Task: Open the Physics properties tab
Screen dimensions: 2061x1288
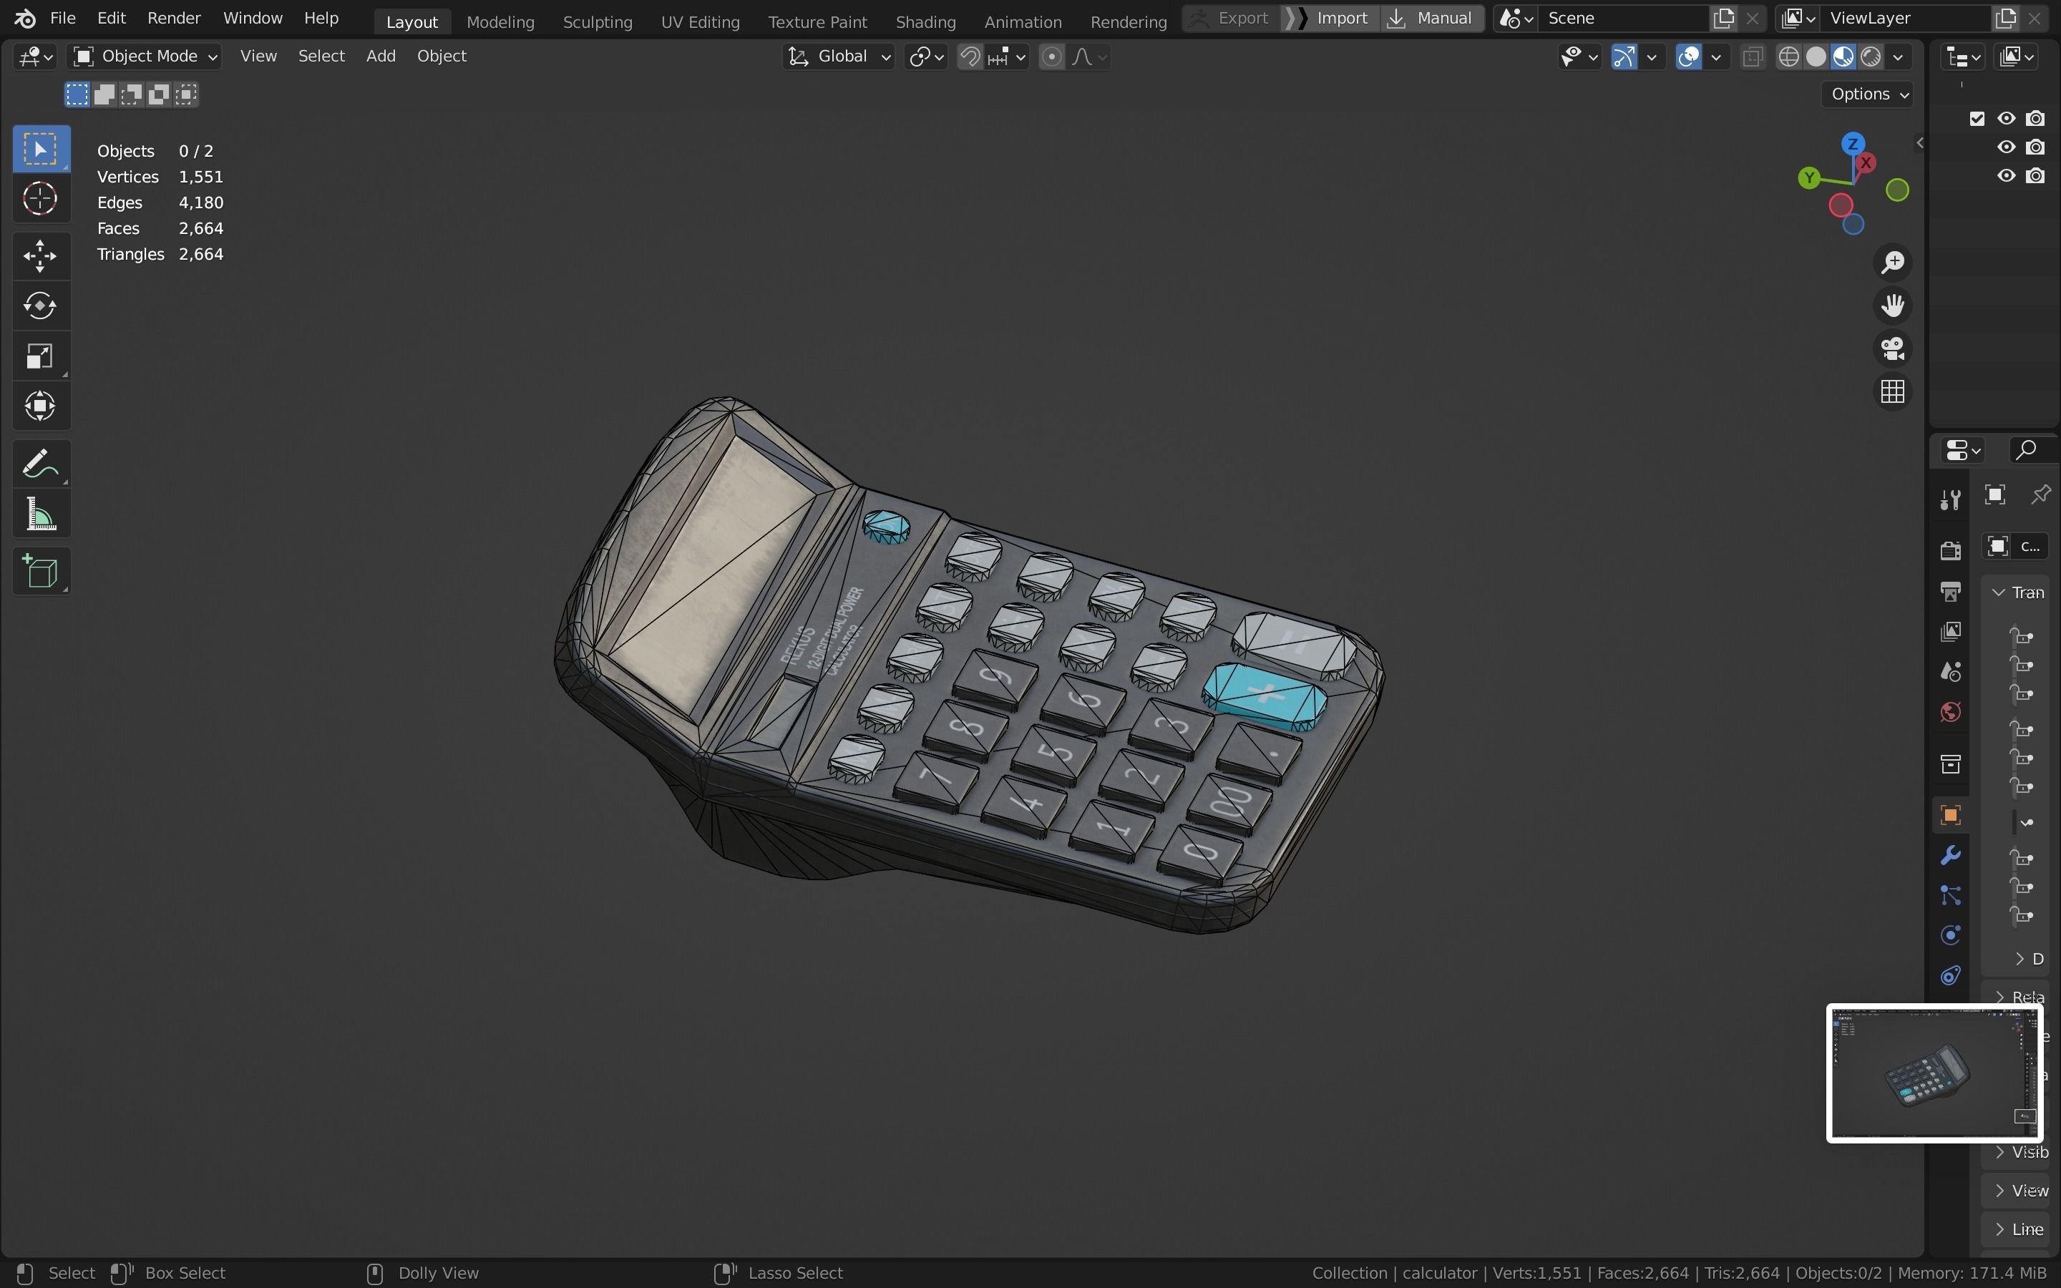Action: (1950, 935)
